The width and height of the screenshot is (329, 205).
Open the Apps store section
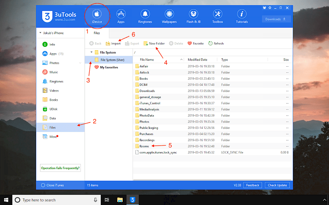(121, 16)
